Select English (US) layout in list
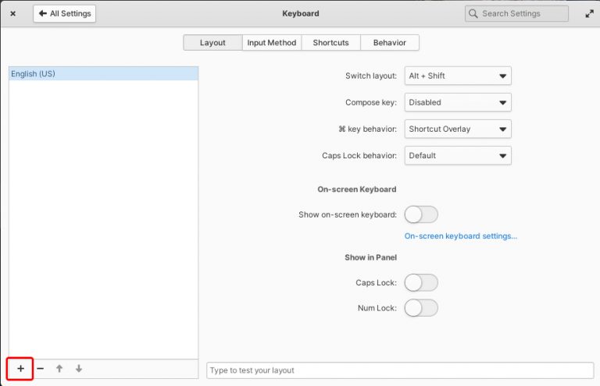This screenshot has height=386, width=600. tap(103, 73)
